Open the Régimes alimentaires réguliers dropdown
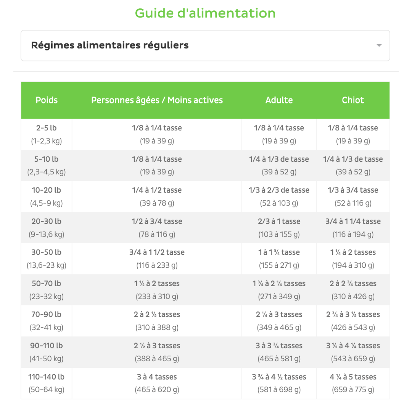 [205, 45]
